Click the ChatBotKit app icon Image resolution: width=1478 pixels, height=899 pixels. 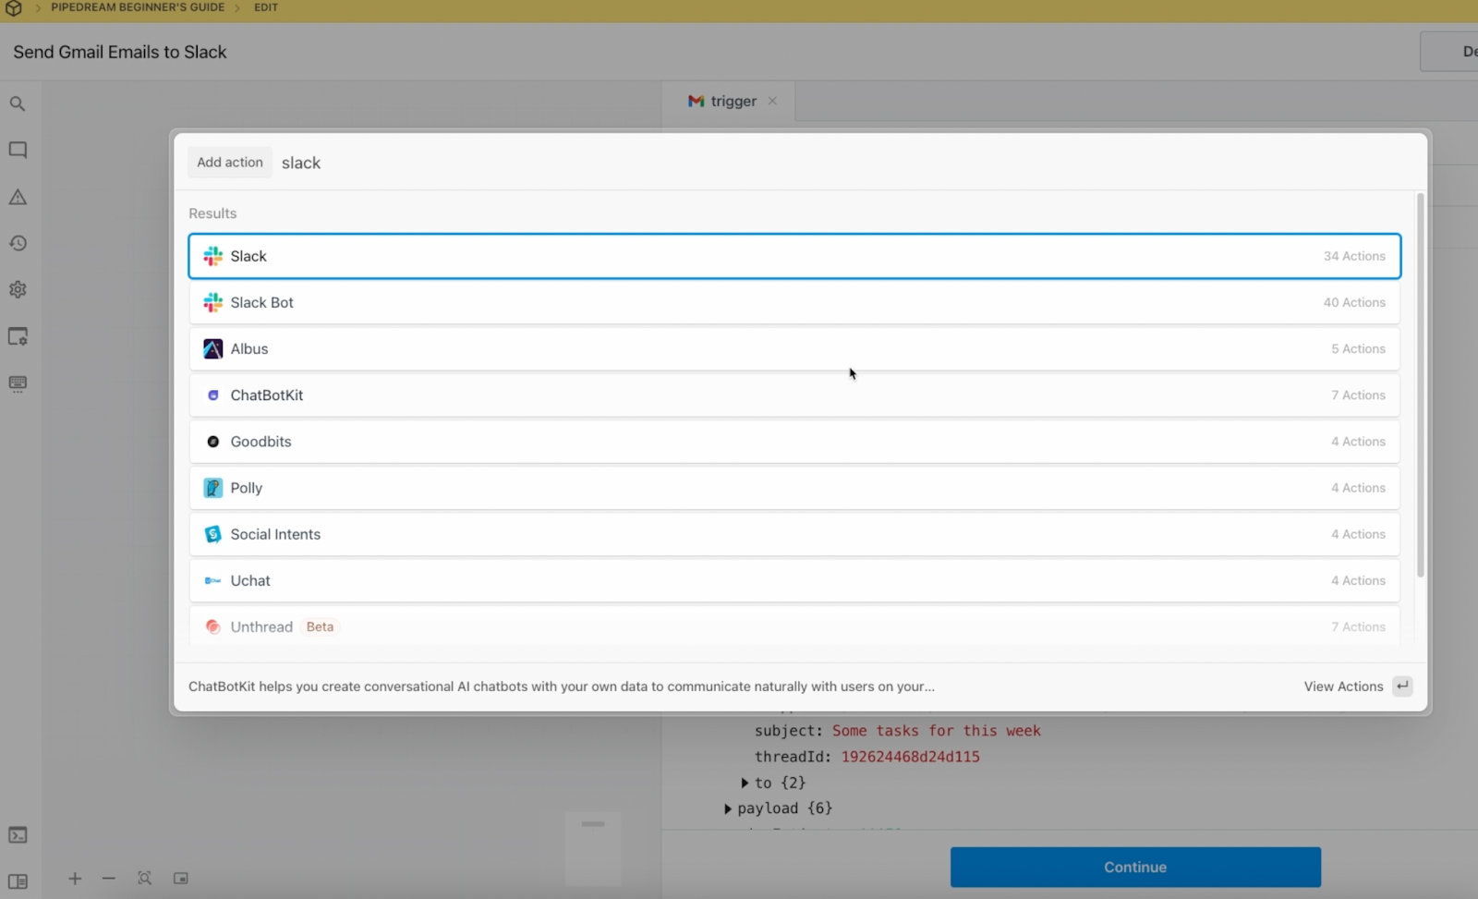213,395
